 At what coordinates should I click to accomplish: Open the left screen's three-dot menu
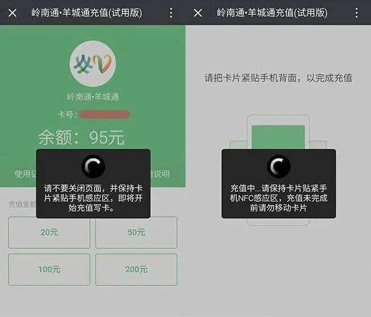[171, 13]
